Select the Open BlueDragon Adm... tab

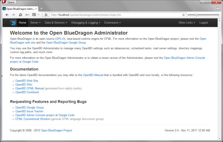tap(20, 9)
